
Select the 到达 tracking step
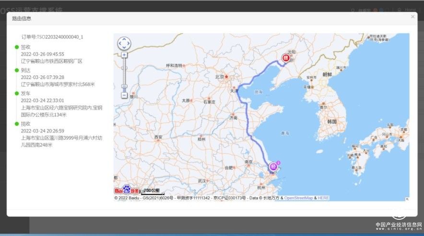click(25, 70)
